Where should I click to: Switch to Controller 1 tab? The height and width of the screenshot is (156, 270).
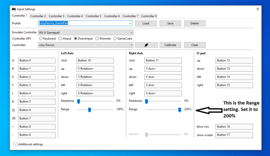coord(20,16)
